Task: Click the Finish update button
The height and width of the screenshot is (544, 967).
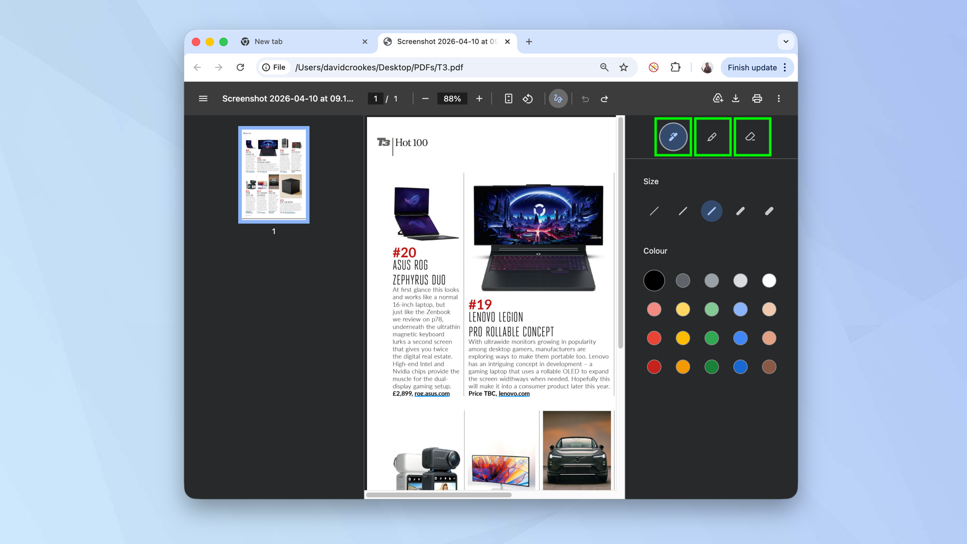Action: [x=752, y=67]
